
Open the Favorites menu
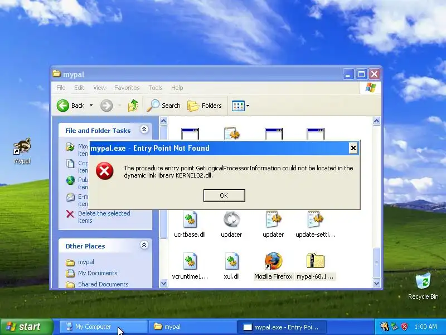(x=127, y=88)
